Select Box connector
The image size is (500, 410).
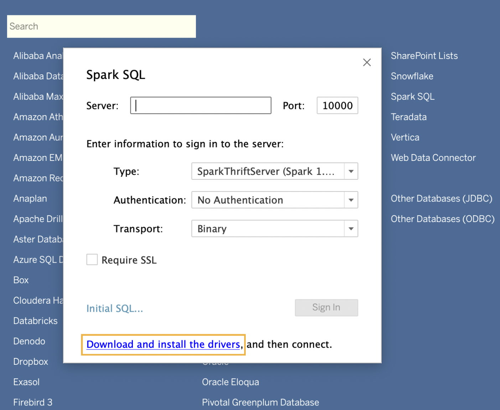click(21, 280)
